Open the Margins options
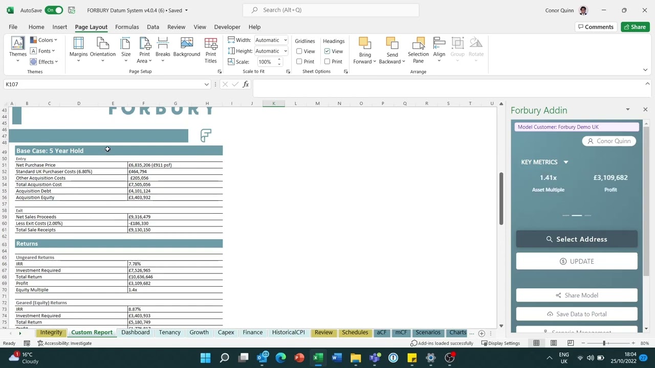Screen dimensions: 655x368 tap(78, 50)
